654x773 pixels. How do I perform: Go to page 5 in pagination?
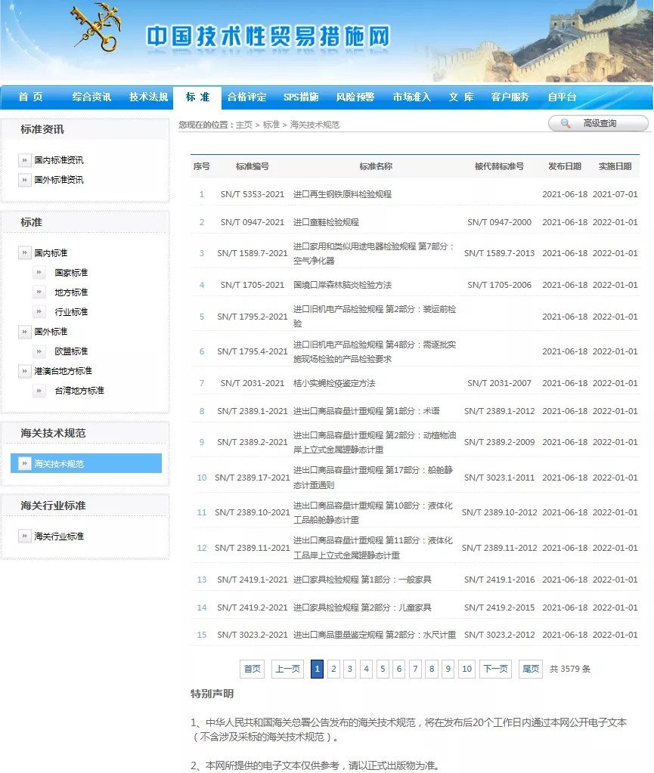382,669
